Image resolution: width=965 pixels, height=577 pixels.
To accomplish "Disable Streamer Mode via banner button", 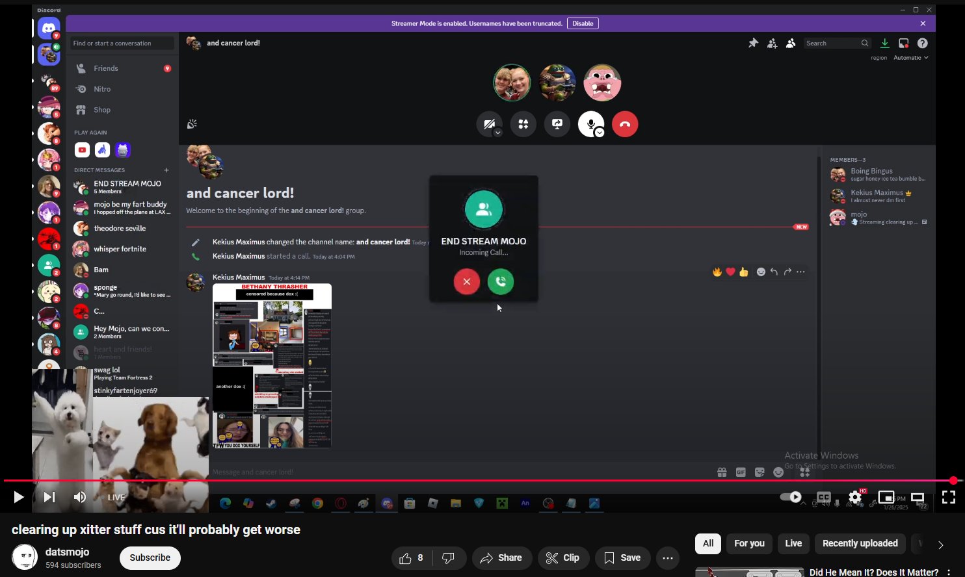I will 583,23.
